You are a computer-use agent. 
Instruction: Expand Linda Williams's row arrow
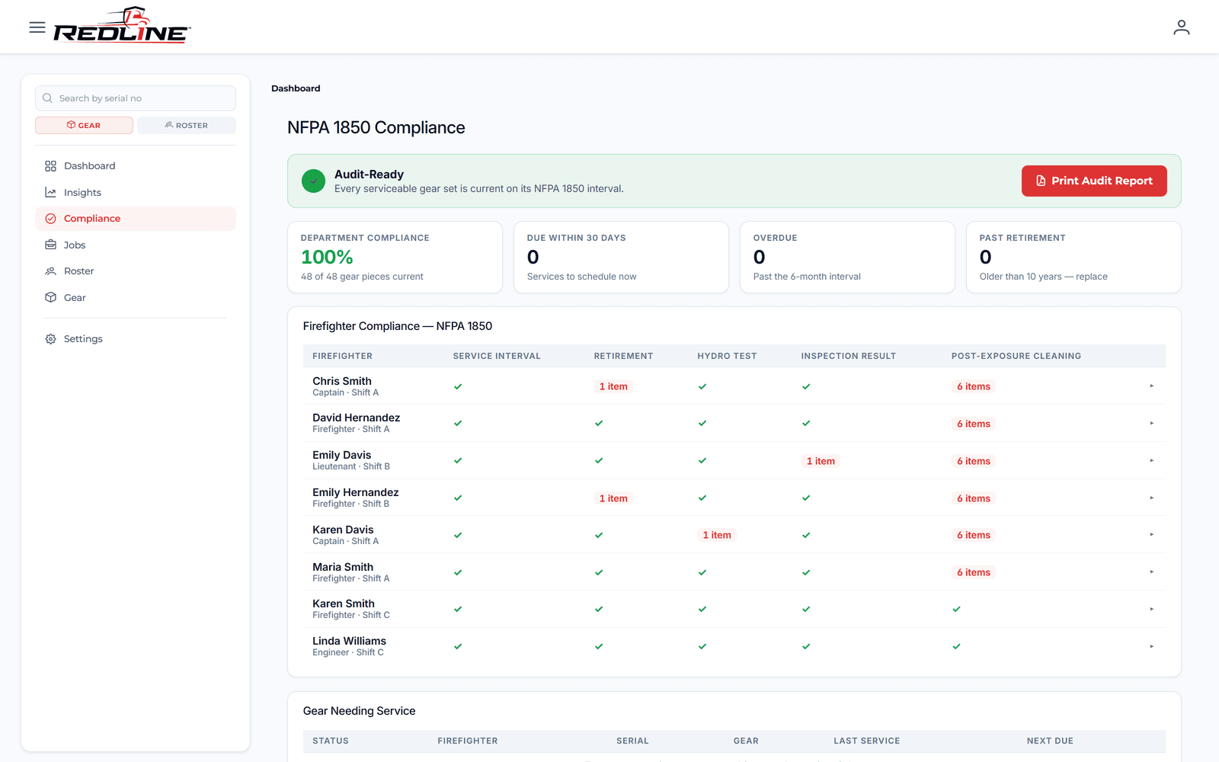(1151, 646)
